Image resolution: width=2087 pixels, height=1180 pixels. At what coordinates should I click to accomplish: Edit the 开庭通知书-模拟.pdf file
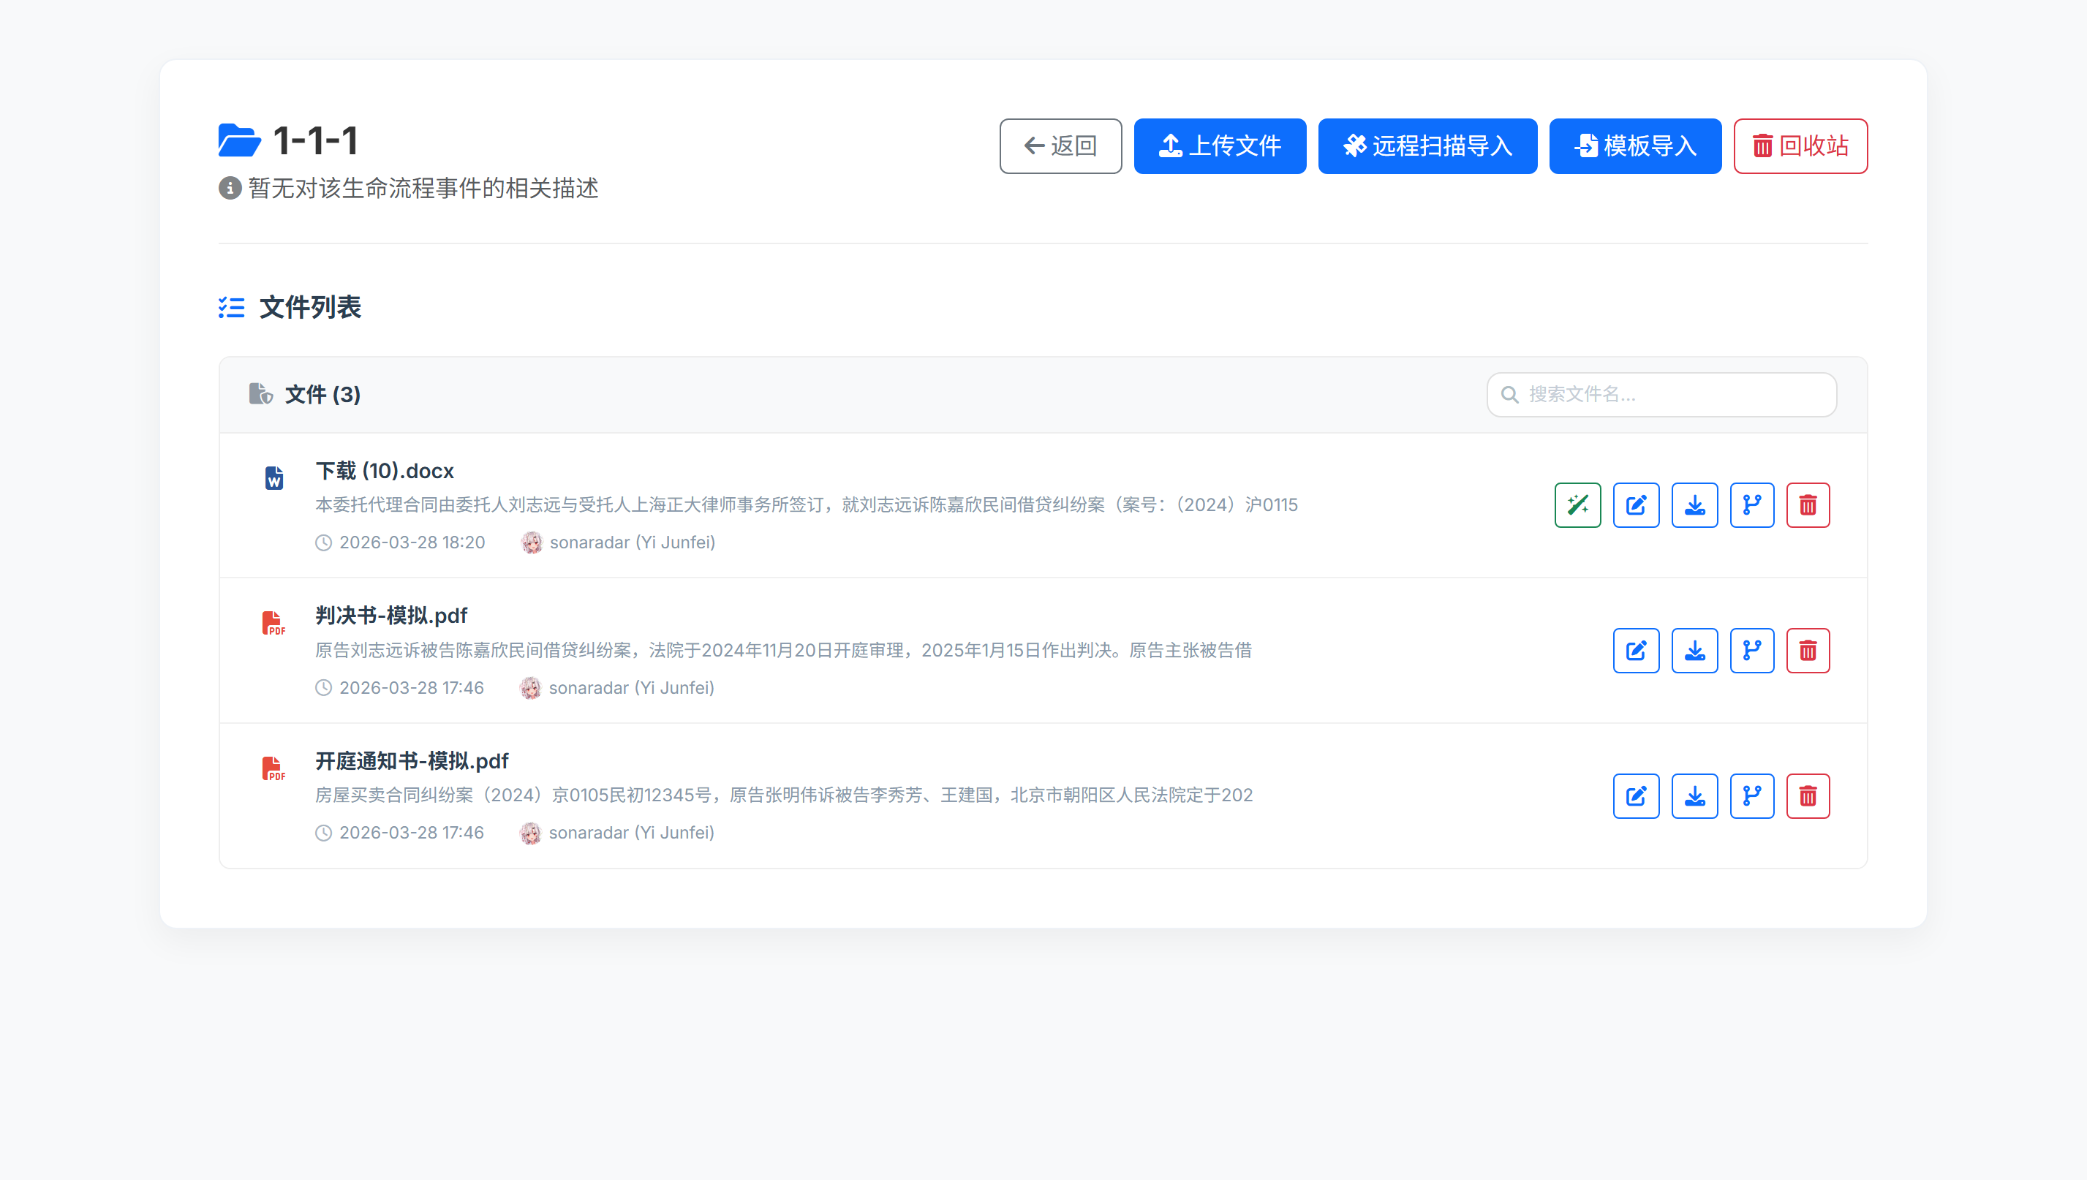tap(1636, 796)
